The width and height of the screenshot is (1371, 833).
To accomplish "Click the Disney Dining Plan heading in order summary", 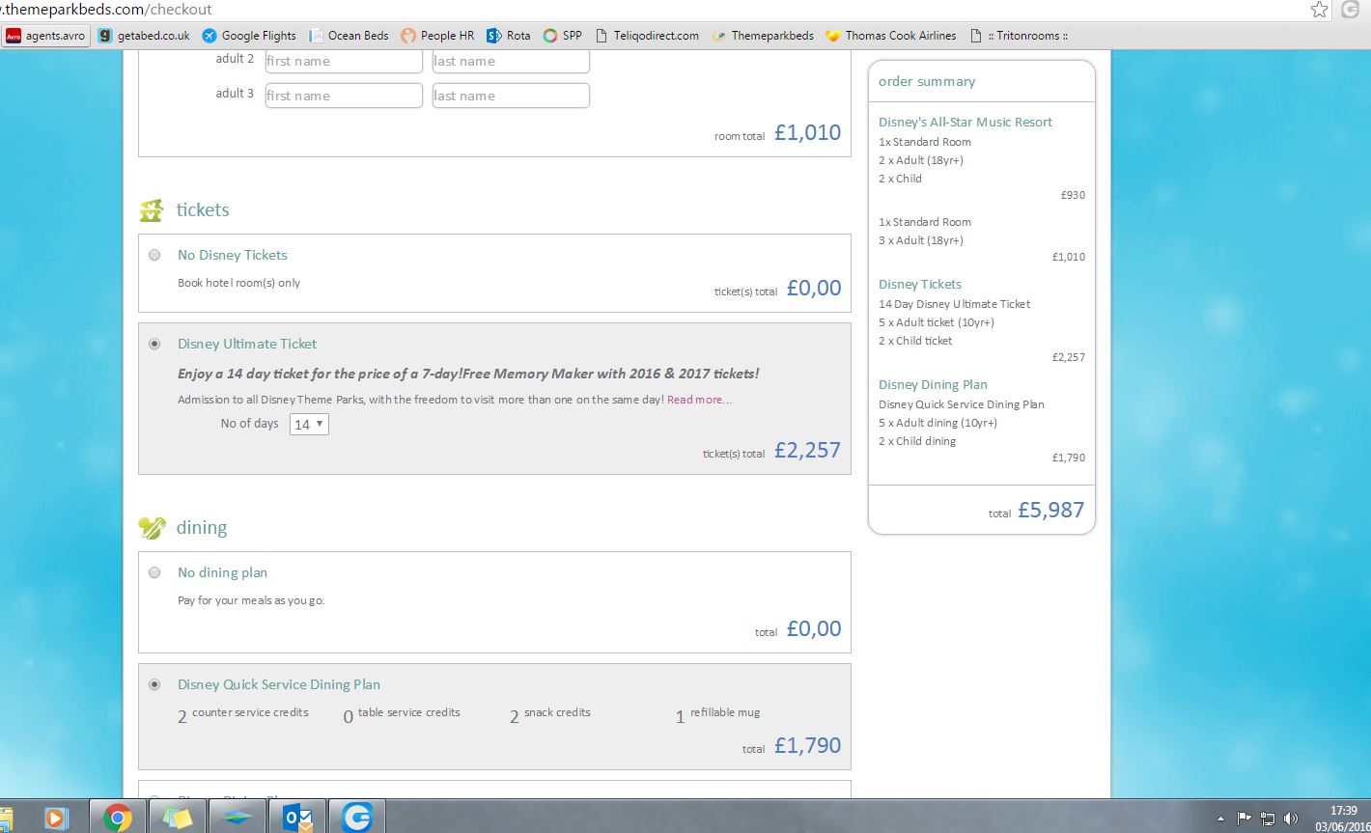I will (x=933, y=384).
